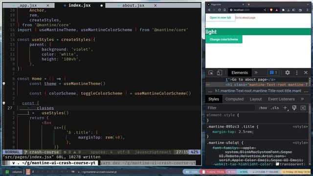This screenshot has height=176, width=313.
Task: Open the Brave Shields lion icon
Action: point(271,10)
